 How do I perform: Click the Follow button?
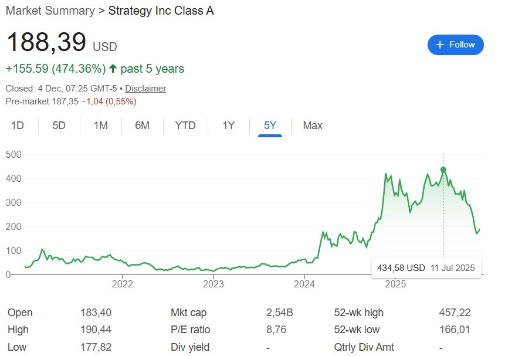pos(455,45)
